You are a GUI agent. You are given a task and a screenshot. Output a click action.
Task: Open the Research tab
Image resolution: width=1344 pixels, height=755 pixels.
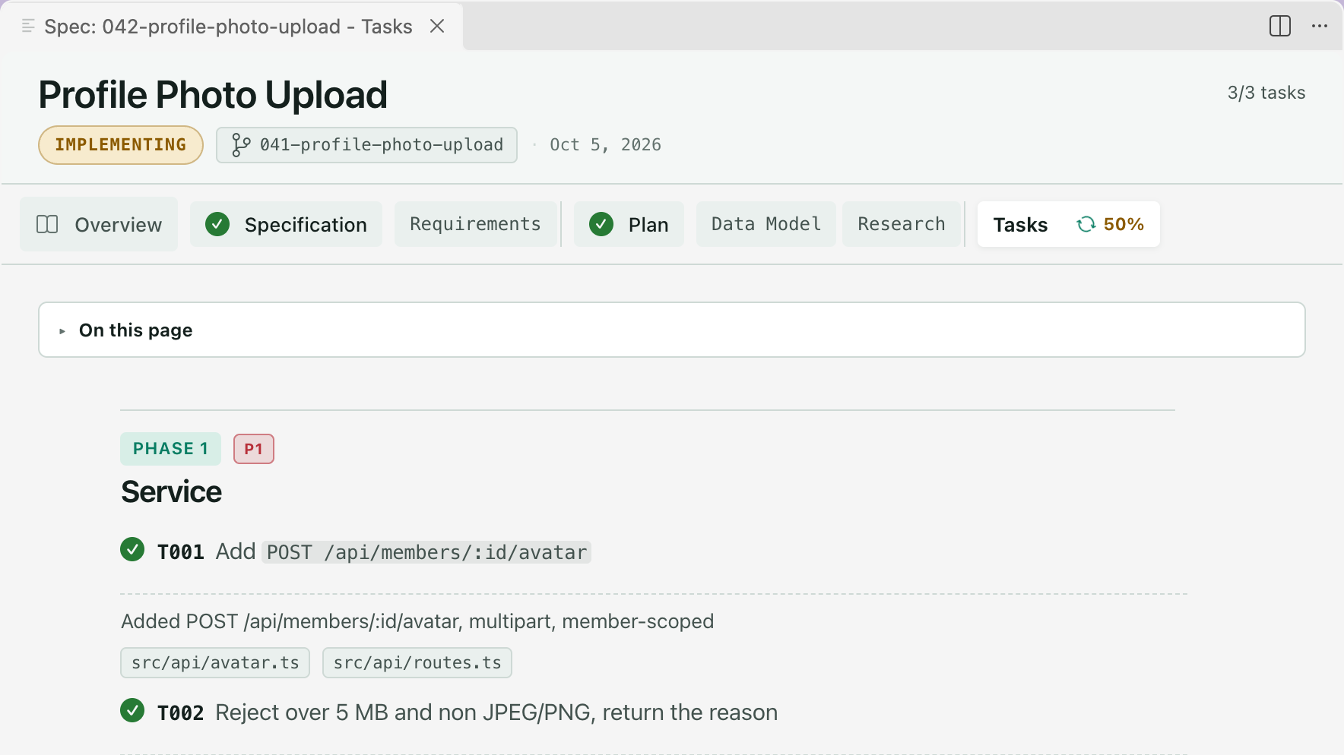point(902,224)
